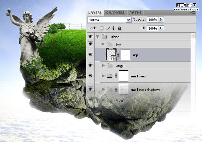
Task: Select the ivy layer mask thumbnail
Action: pos(125,55)
